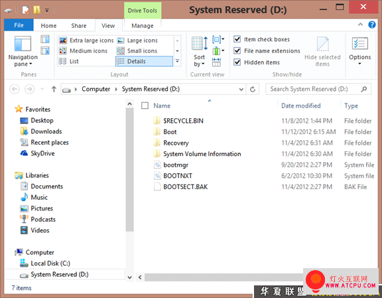Image resolution: width=382 pixels, height=298 pixels.
Task: Open the File menu tab
Action: [x=19, y=25]
